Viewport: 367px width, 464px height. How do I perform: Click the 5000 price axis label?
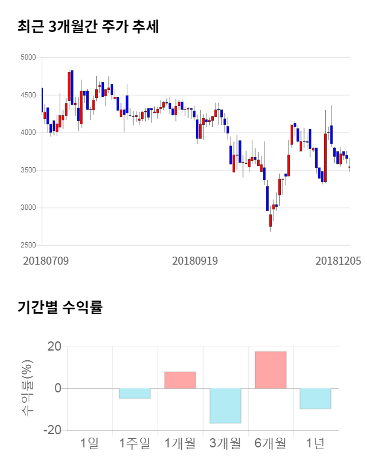[28, 57]
